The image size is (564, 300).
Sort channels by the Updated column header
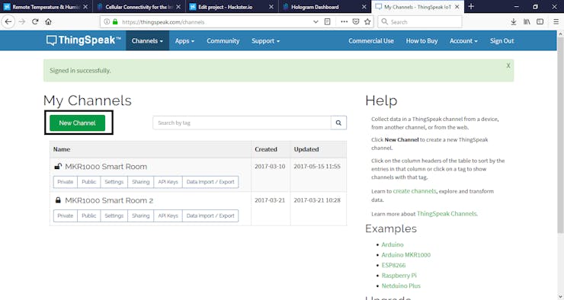click(306, 149)
